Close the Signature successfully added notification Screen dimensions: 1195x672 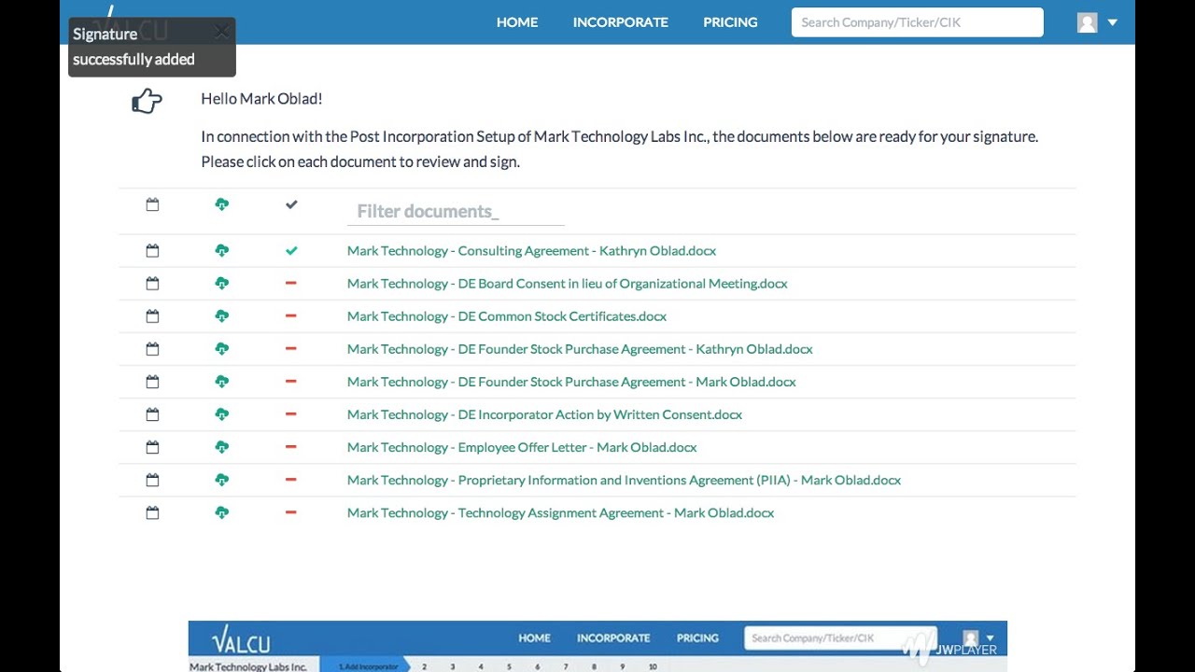click(221, 33)
